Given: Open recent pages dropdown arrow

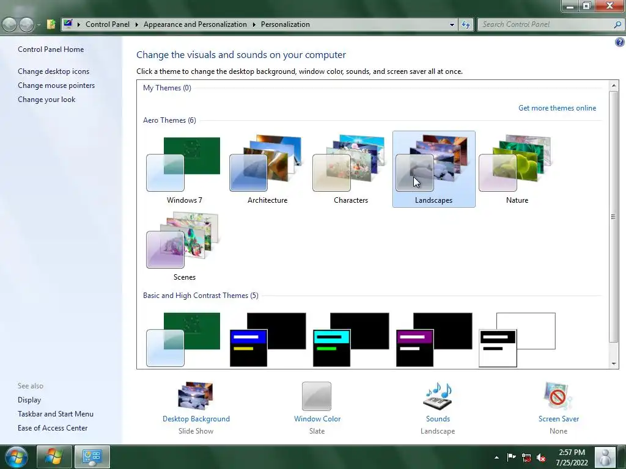Looking at the screenshot, I should pyautogui.click(x=39, y=24).
